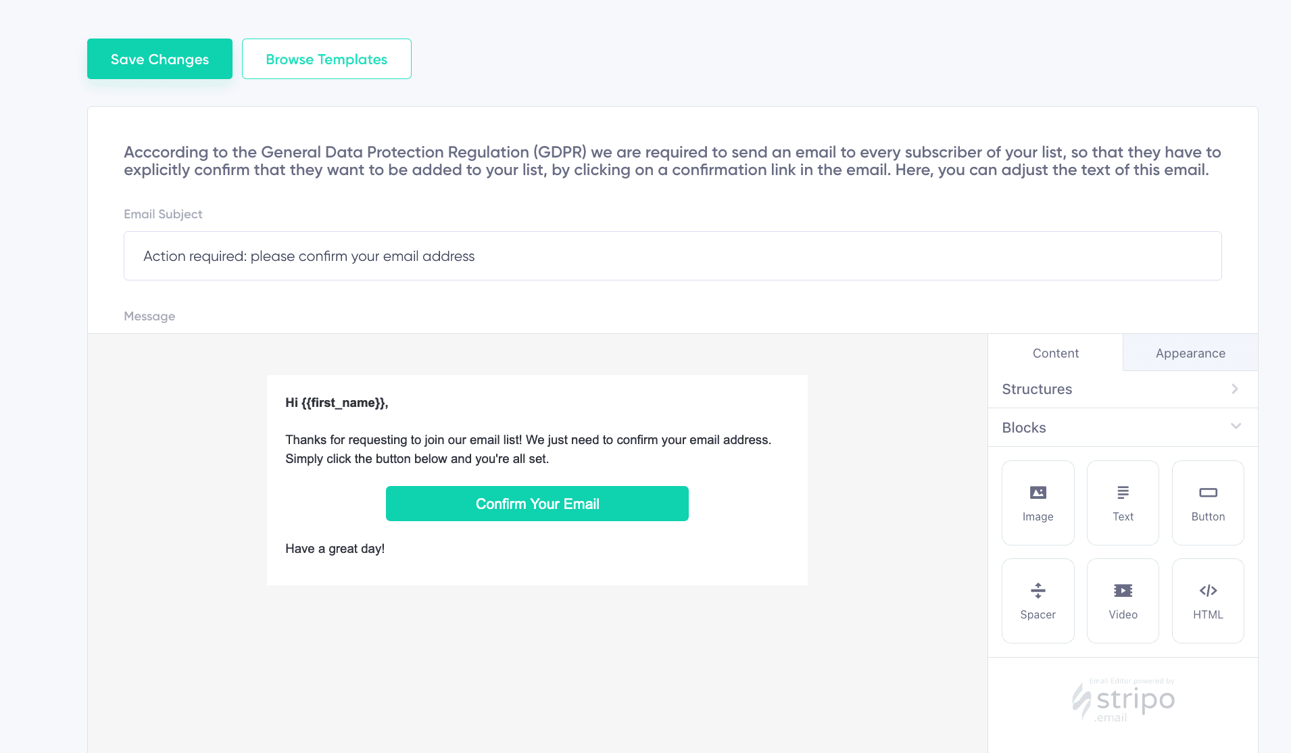Image resolution: width=1291 pixels, height=753 pixels.
Task: Open the Image block for insertion
Action: (x=1038, y=502)
